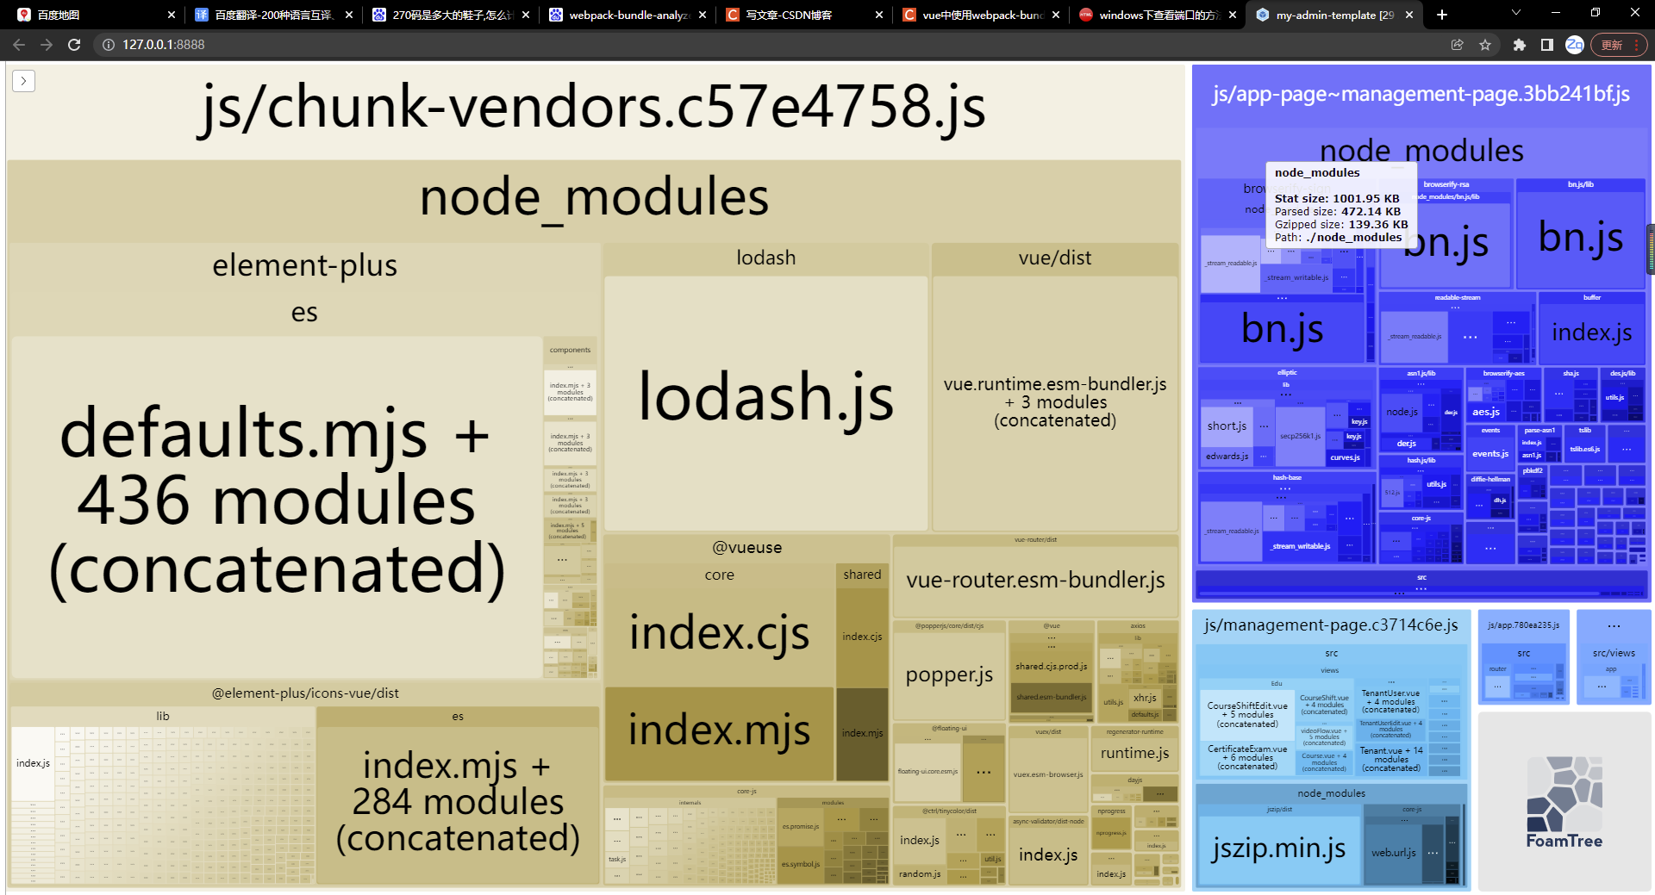This screenshot has height=895, width=1655.
Task: Click the @element-plus/icons-vue/dist folder label
Action: [x=305, y=693]
